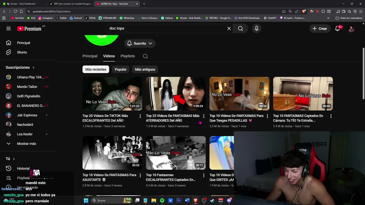
Task: Open the Todos los marcadores folder
Action: pos(349,18)
